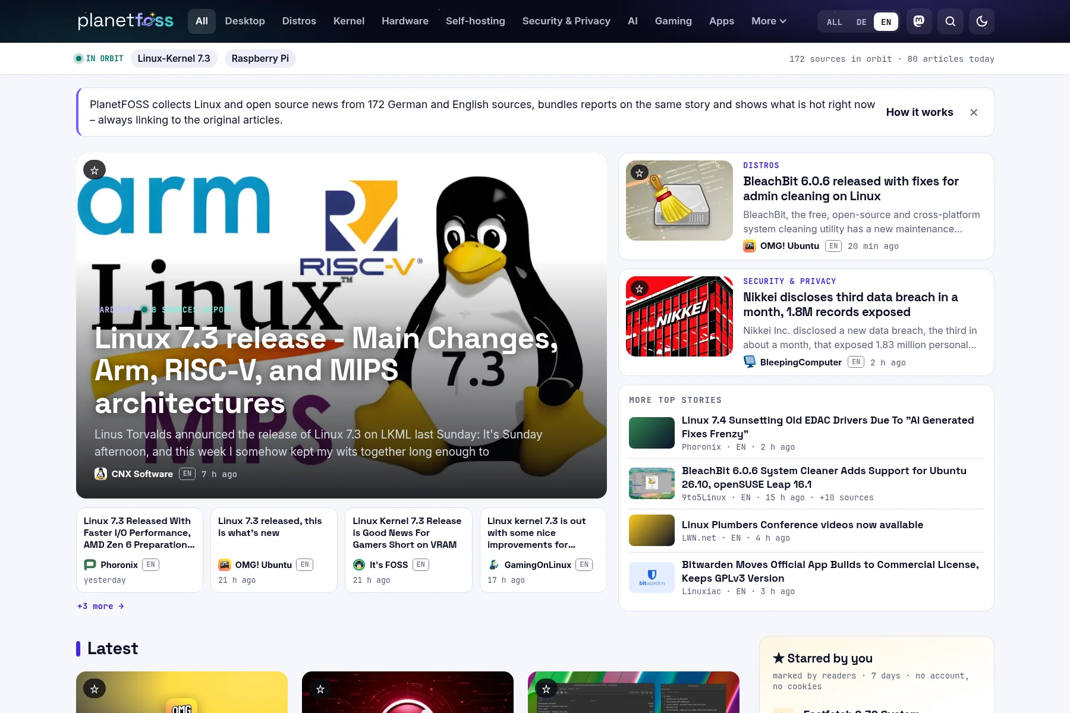The height and width of the screenshot is (713, 1070).
Task: Show the +3 more related reports
Action: [100, 606]
